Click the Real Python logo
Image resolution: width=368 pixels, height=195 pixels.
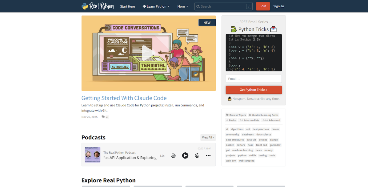point(98,6)
